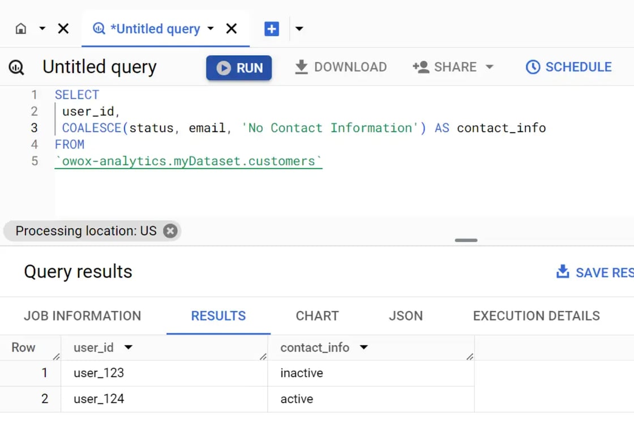The height and width of the screenshot is (435, 634).
Task: Open the SCHEDULE option
Action: coord(569,67)
